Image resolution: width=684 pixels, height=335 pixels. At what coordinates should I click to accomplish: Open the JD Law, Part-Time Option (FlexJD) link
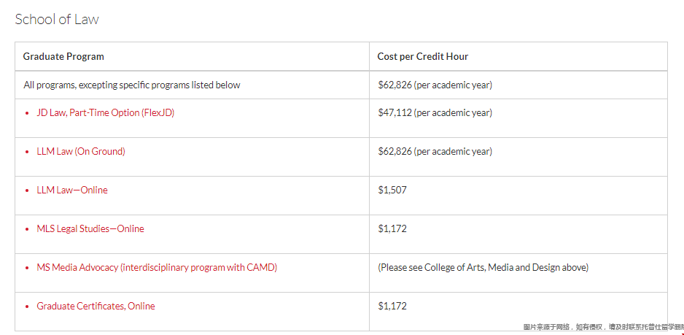point(106,112)
